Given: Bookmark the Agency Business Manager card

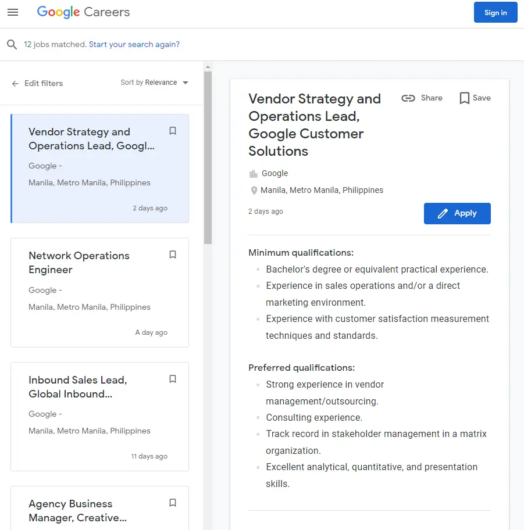Looking at the screenshot, I should (x=173, y=503).
